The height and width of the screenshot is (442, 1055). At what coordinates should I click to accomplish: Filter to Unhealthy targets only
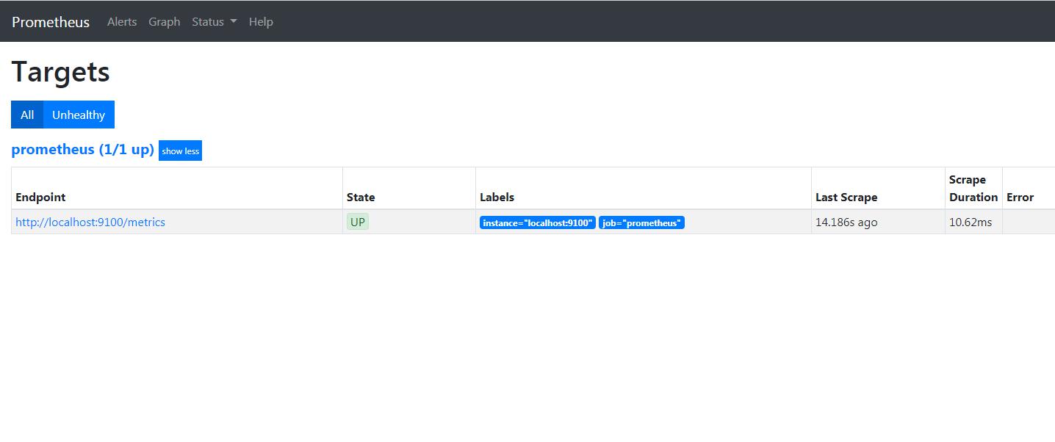(79, 115)
